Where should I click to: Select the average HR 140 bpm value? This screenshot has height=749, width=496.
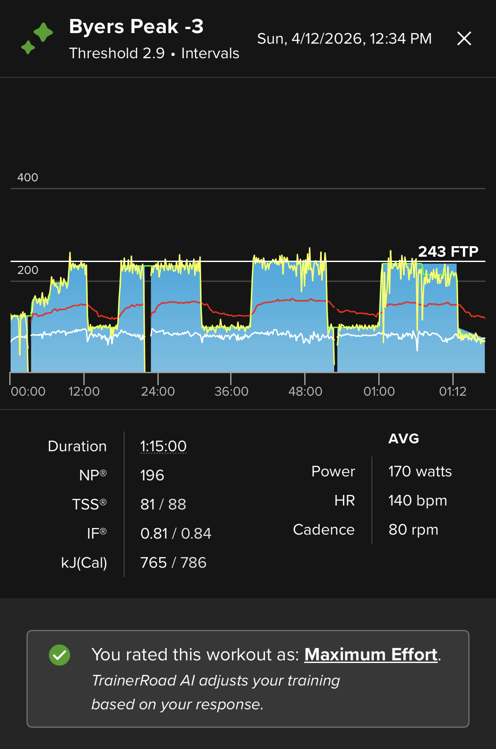pos(418,501)
